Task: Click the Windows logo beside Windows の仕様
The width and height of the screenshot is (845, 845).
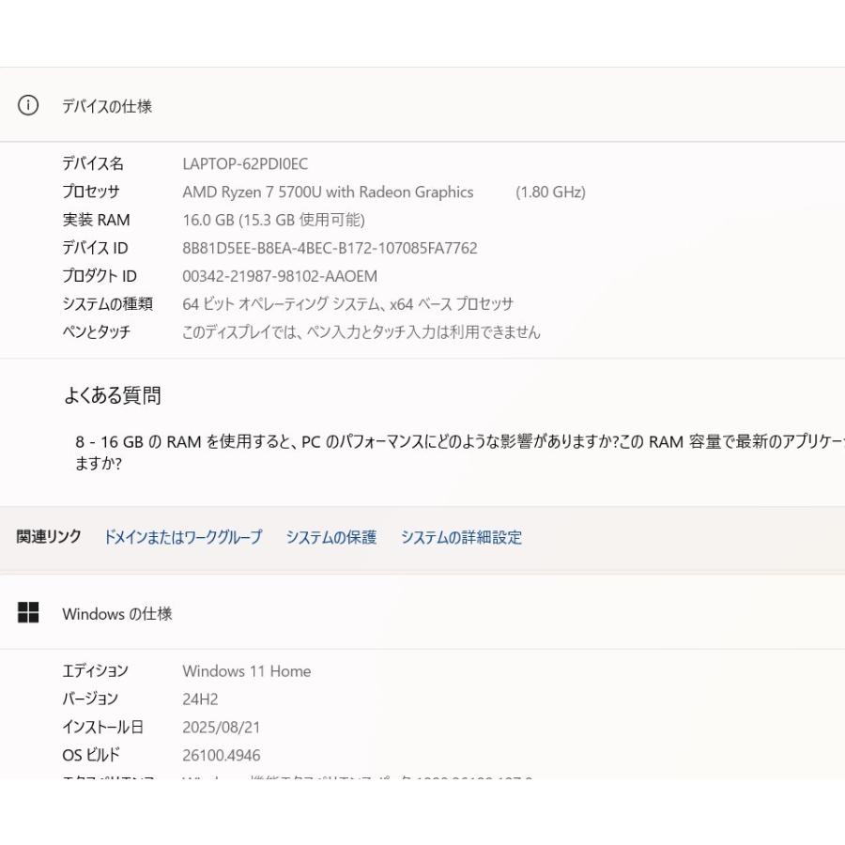Action: coord(27,613)
